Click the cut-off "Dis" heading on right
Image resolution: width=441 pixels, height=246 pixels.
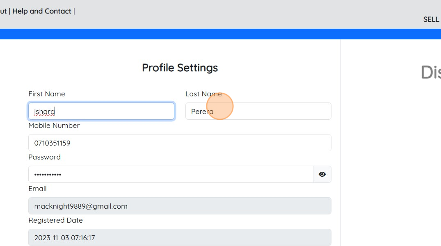coord(431,72)
